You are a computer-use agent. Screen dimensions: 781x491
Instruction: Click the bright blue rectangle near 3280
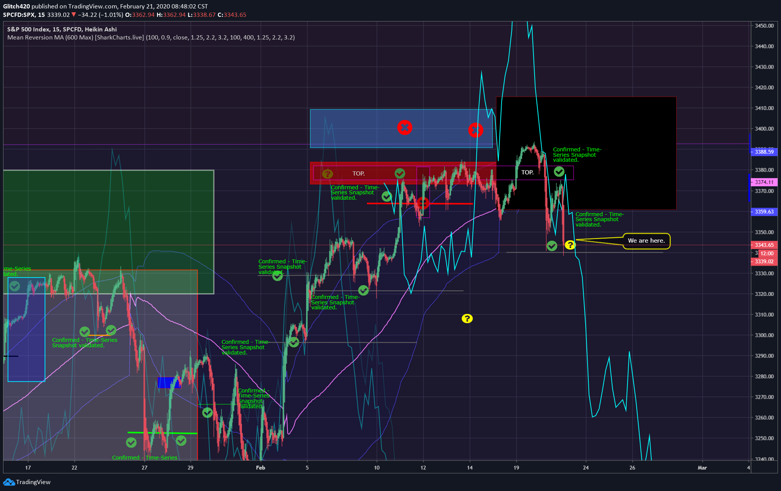(169, 383)
